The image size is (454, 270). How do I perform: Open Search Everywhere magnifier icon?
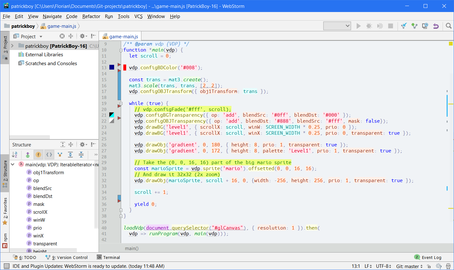[449, 26]
